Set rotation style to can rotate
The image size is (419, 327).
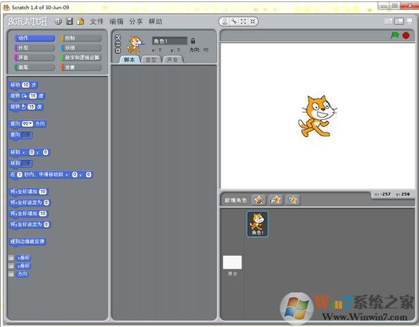pos(118,37)
